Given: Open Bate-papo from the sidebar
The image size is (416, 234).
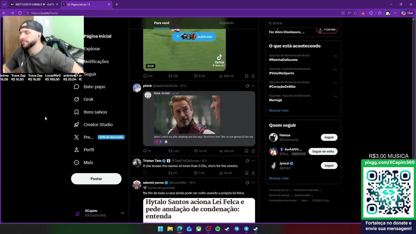Looking at the screenshot, I should click(90, 87).
